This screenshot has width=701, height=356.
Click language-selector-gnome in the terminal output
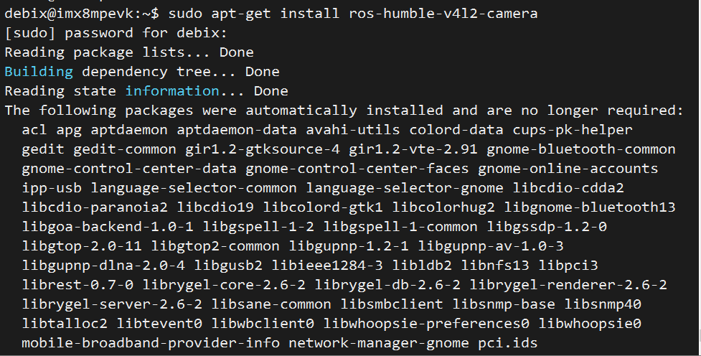pyautogui.click(x=405, y=188)
